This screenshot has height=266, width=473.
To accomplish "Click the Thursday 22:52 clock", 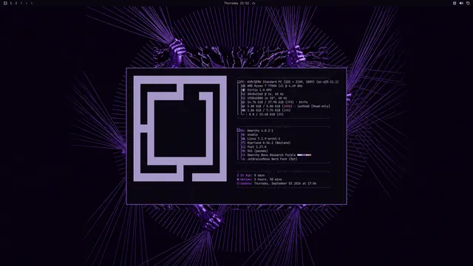I will click(236, 3).
